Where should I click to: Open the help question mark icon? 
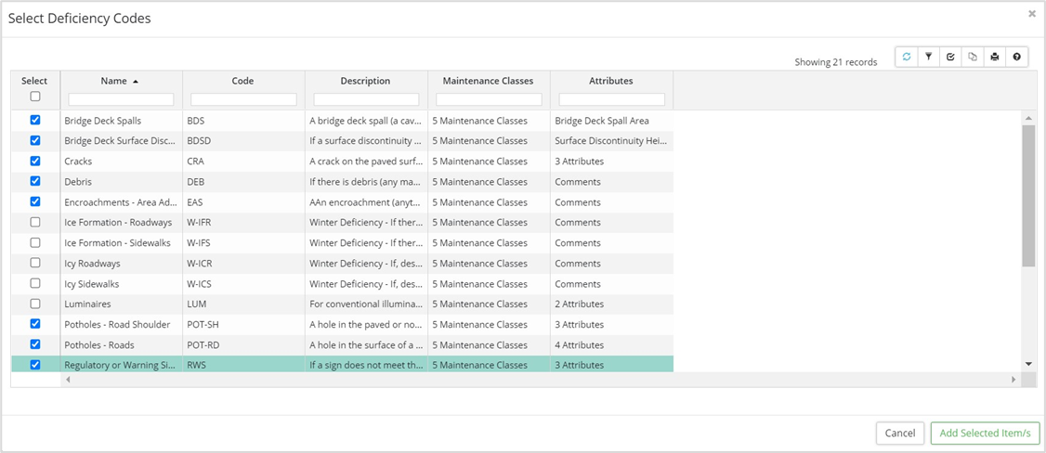point(1016,58)
